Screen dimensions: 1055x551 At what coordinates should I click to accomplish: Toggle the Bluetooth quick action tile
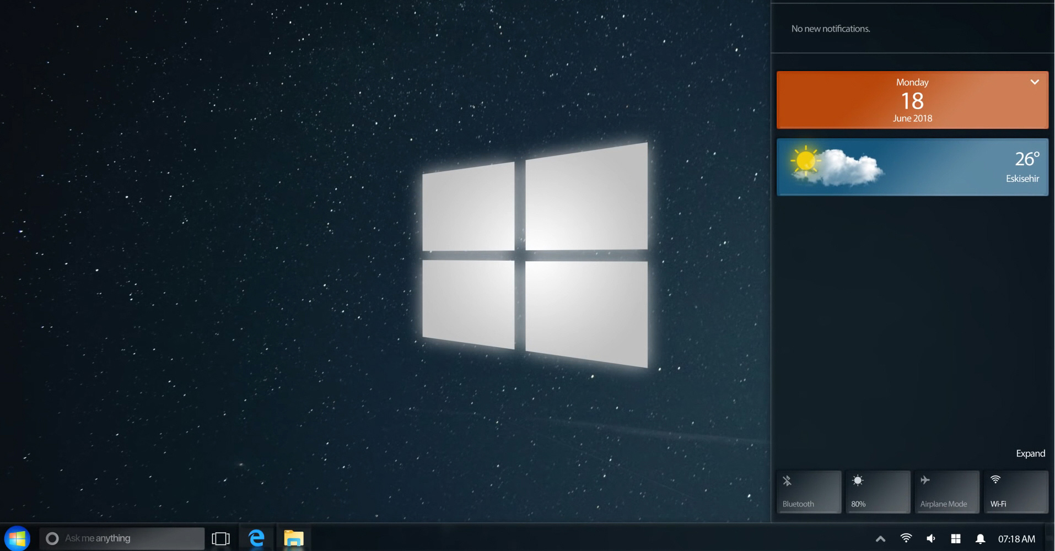point(809,491)
